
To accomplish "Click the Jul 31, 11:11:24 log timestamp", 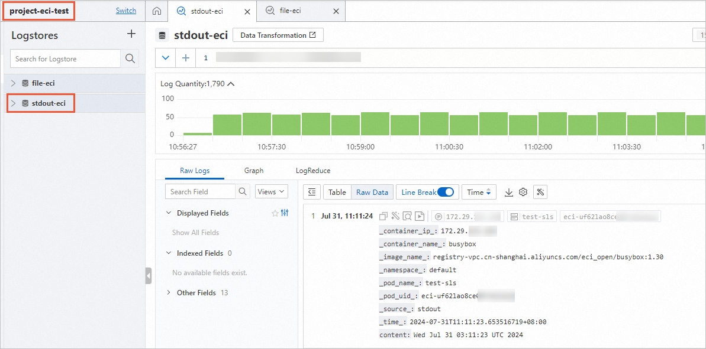I will click(x=347, y=217).
